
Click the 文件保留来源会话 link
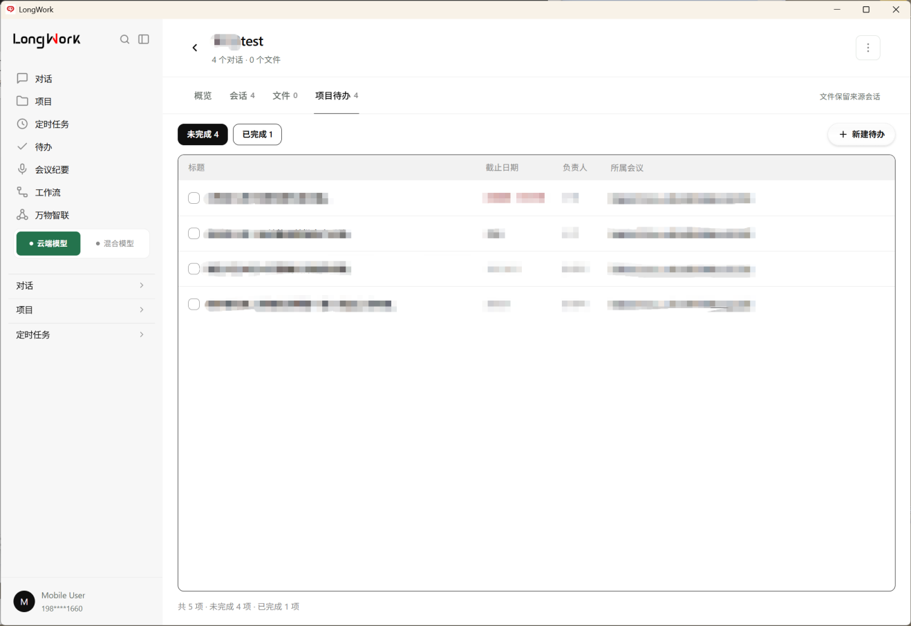pyautogui.click(x=849, y=97)
